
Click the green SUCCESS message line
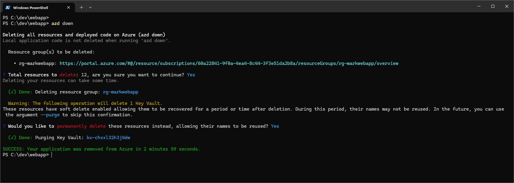click(x=101, y=149)
